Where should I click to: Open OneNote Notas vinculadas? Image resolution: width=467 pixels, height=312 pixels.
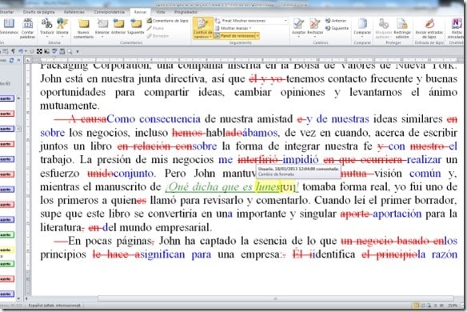pos(456,28)
